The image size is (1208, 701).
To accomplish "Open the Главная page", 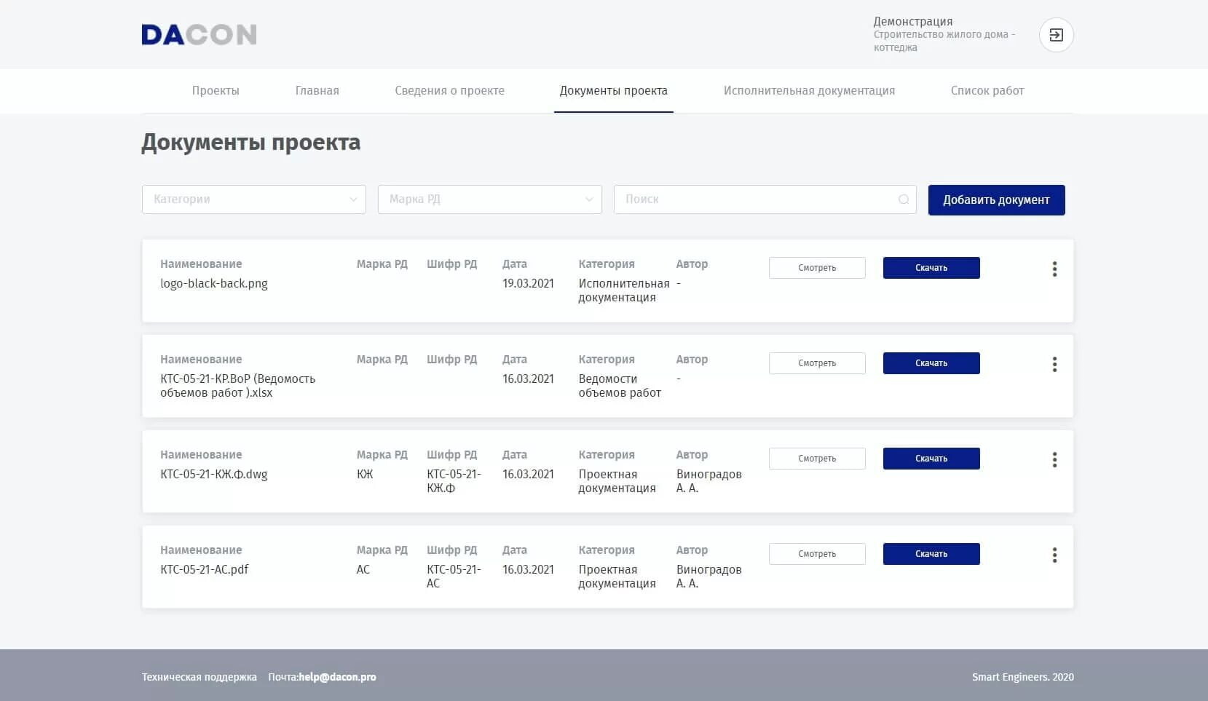I will pos(316,90).
